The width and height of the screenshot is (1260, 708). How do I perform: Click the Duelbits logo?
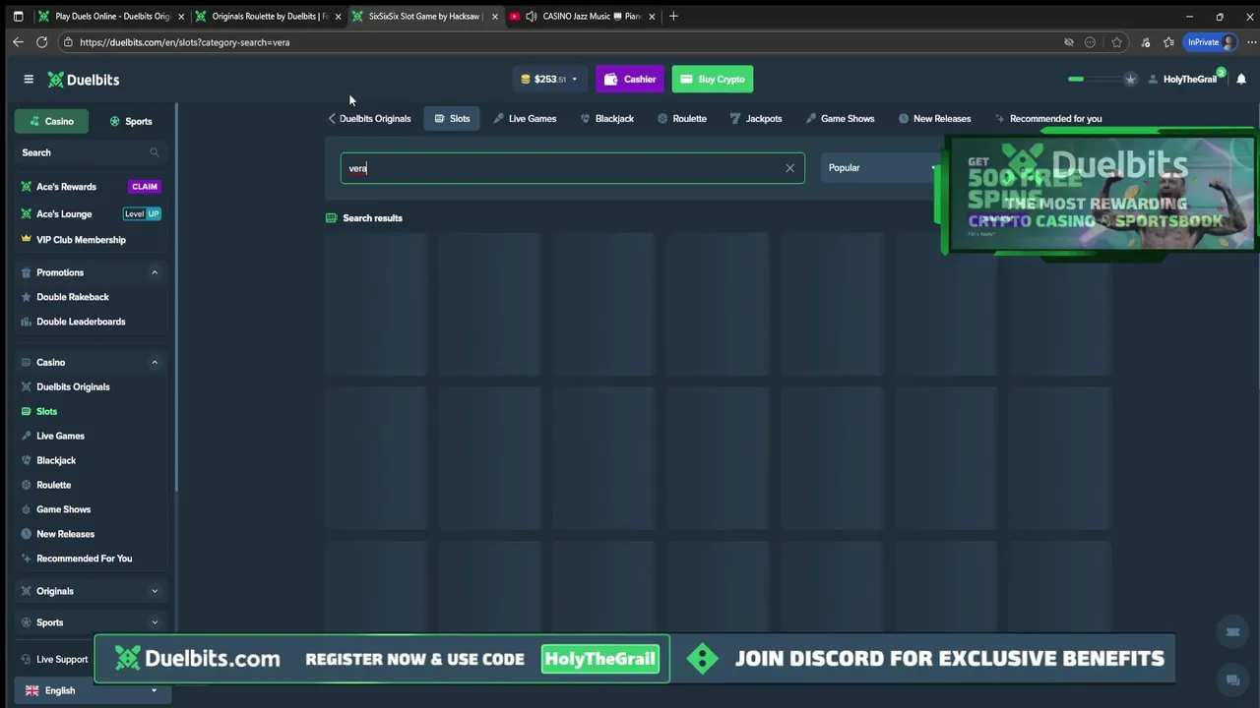coord(84,80)
